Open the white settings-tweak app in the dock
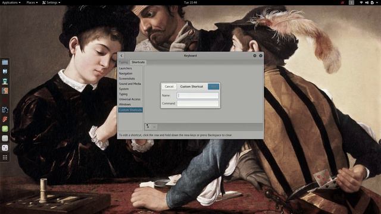381x214 pixels. [x=5, y=148]
